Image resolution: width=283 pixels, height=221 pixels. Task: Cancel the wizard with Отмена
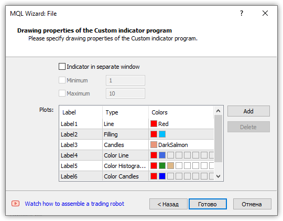[252, 204]
